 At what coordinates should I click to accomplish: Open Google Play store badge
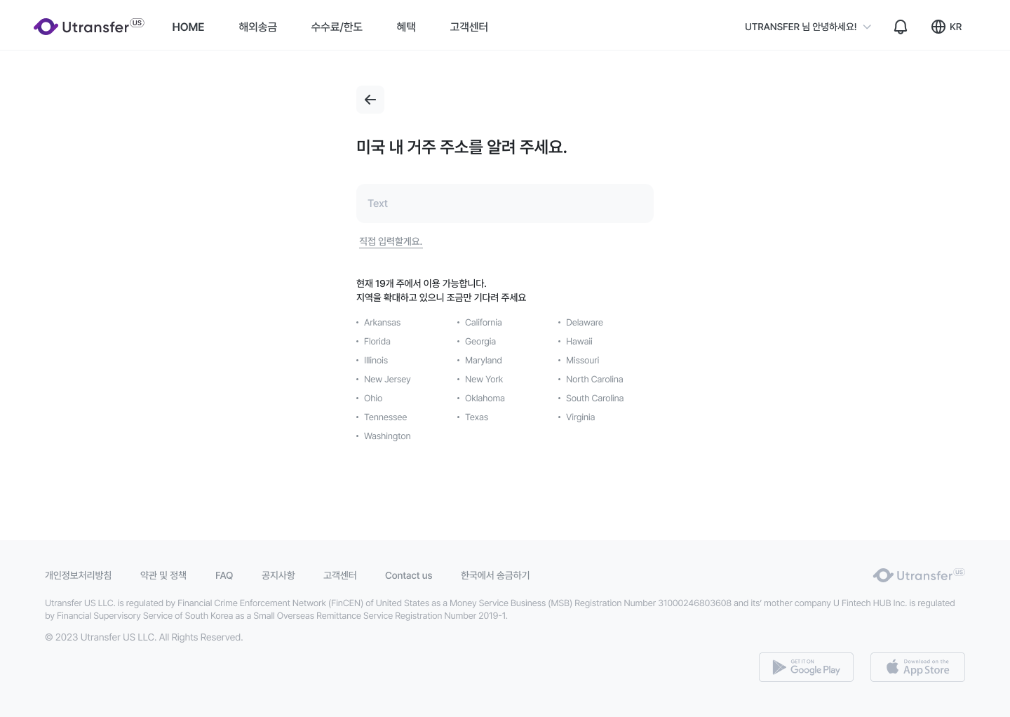click(806, 667)
